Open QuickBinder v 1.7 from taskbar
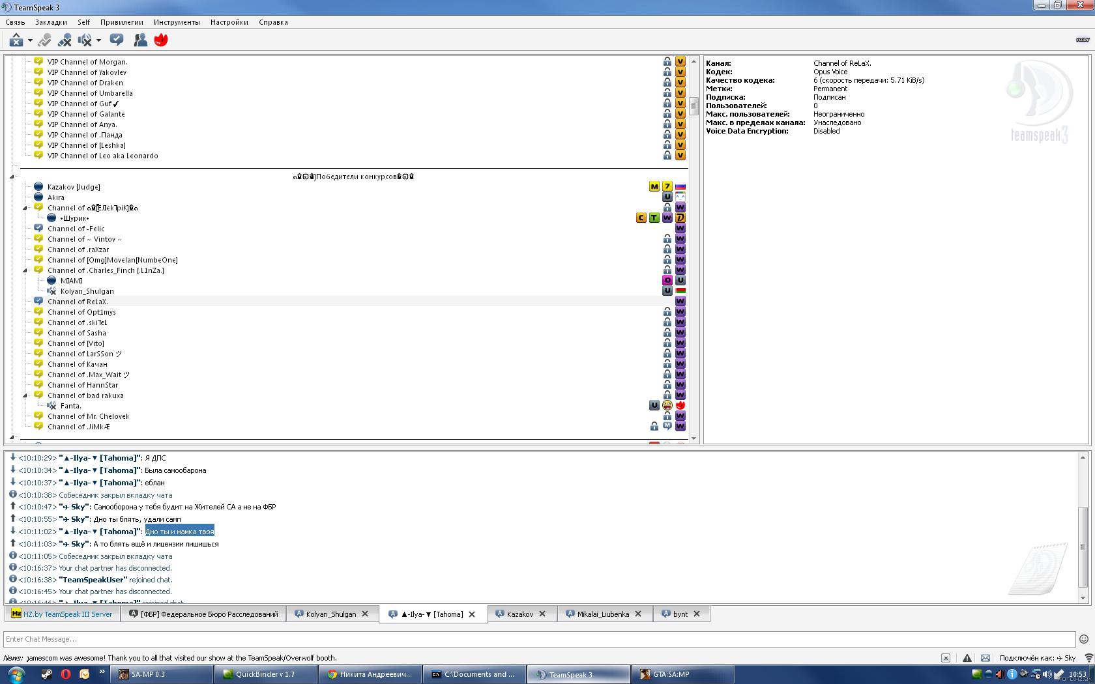This screenshot has height=684, width=1095. pyautogui.click(x=265, y=674)
